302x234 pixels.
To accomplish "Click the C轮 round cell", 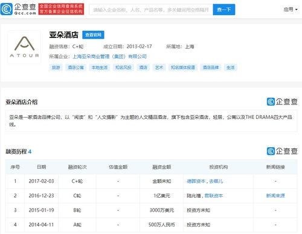I will 77,196.
